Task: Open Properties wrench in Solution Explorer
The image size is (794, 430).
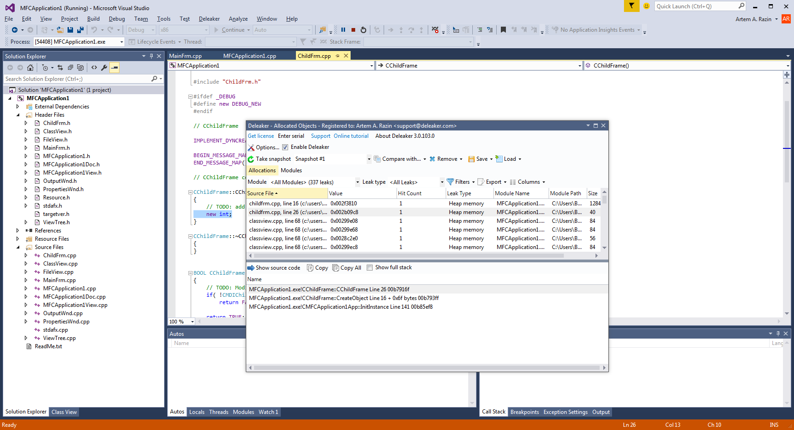Action: point(104,68)
